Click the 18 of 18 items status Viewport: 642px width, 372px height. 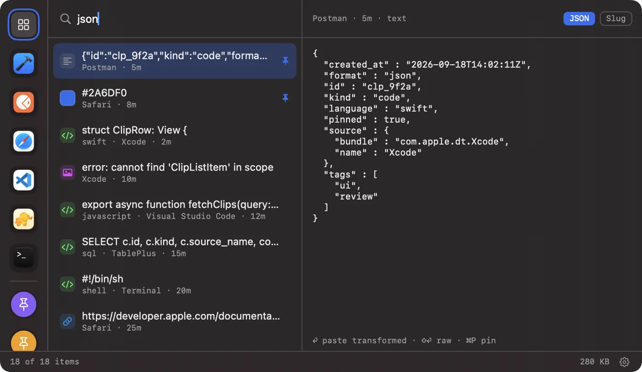[44, 361]
